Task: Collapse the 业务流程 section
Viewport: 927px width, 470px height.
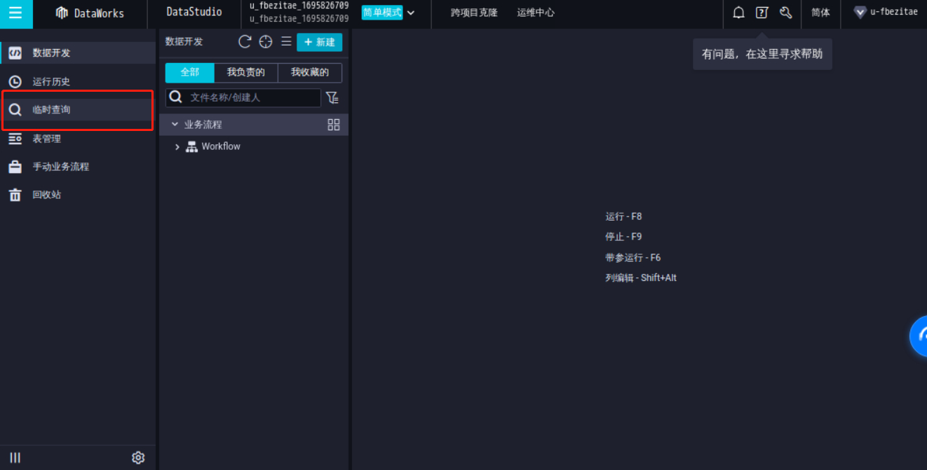Action: click(174, 124)
